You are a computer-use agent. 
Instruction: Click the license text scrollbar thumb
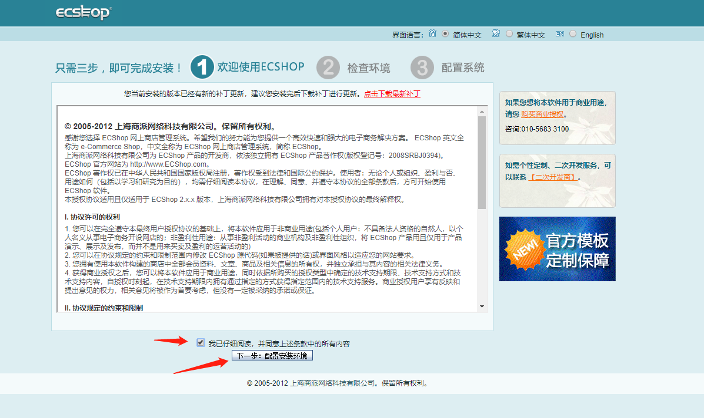(482, 163)
